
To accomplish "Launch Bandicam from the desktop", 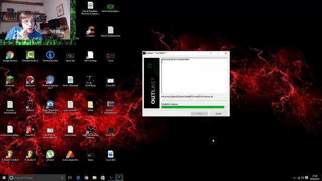I will (30, 80).
